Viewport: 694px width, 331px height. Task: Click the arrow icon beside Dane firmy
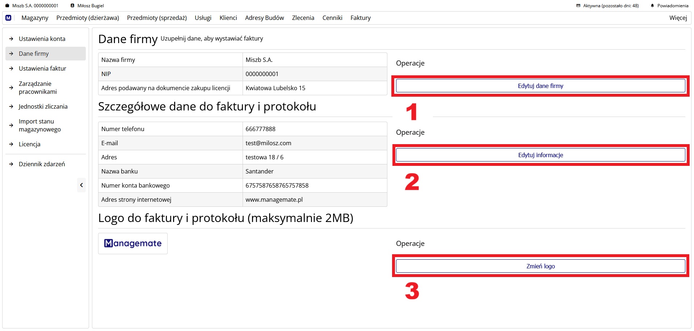pyautogui.click(x=11, y=53)
